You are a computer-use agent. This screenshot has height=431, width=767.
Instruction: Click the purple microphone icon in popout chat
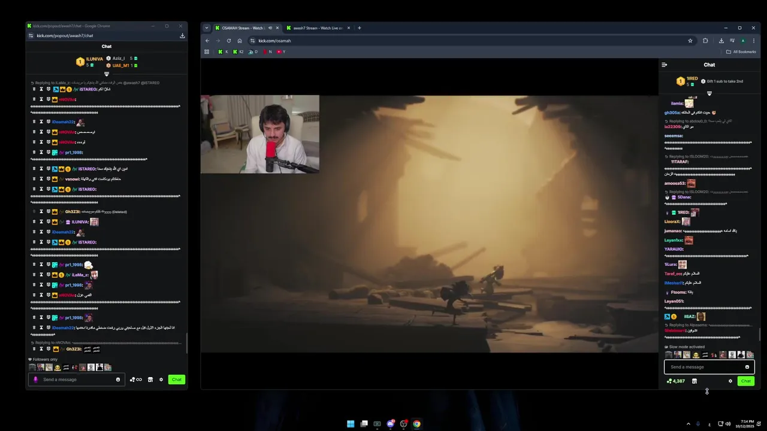tap(35, 380)
